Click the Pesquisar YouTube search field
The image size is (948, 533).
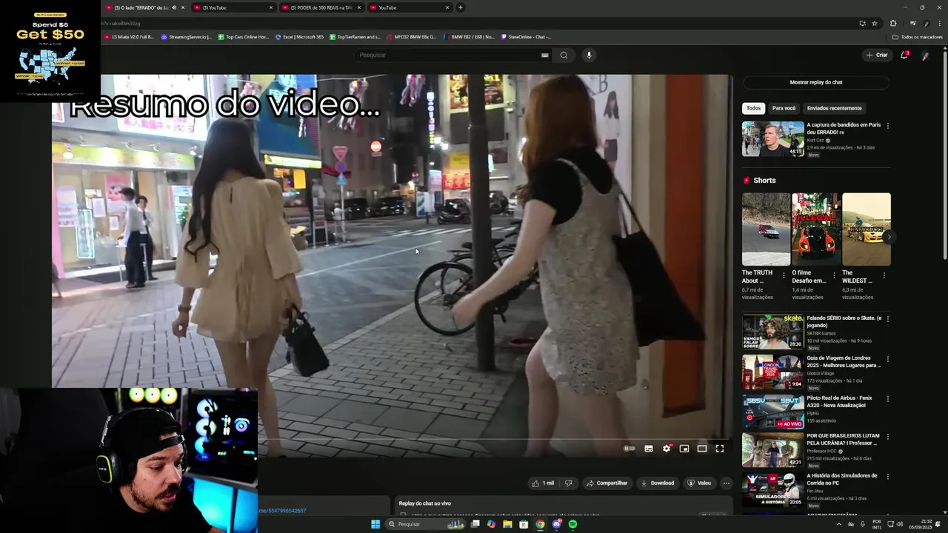click(452, 55)
